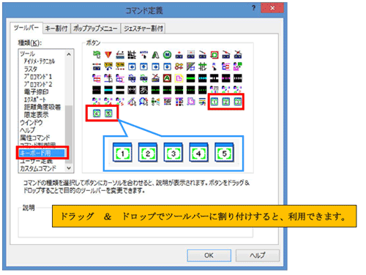366x275 pixels.
Task: Choose プロコマンド1 in the list
Action: point(38,77)
